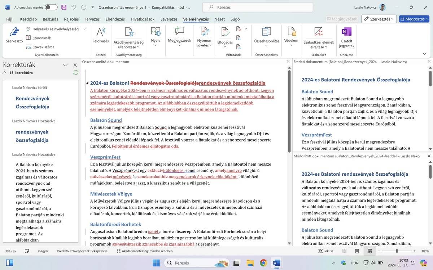Open Szinonimák thesaurus

38,38
